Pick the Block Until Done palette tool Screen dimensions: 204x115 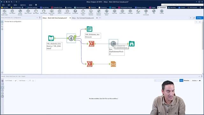pos(52,12)
